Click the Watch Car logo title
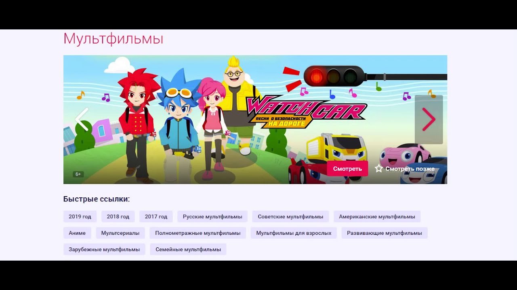517x290 pixels. coord(306,112)
